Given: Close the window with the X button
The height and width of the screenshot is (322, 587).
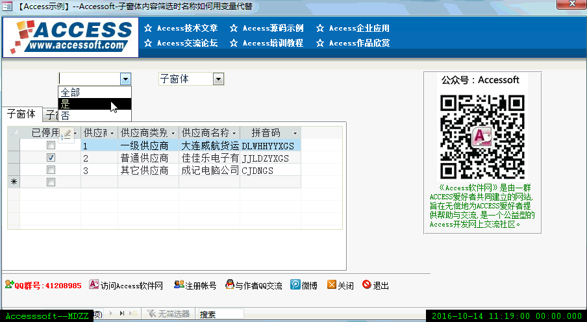Looking at the screenshot, I should click(571, 4).
